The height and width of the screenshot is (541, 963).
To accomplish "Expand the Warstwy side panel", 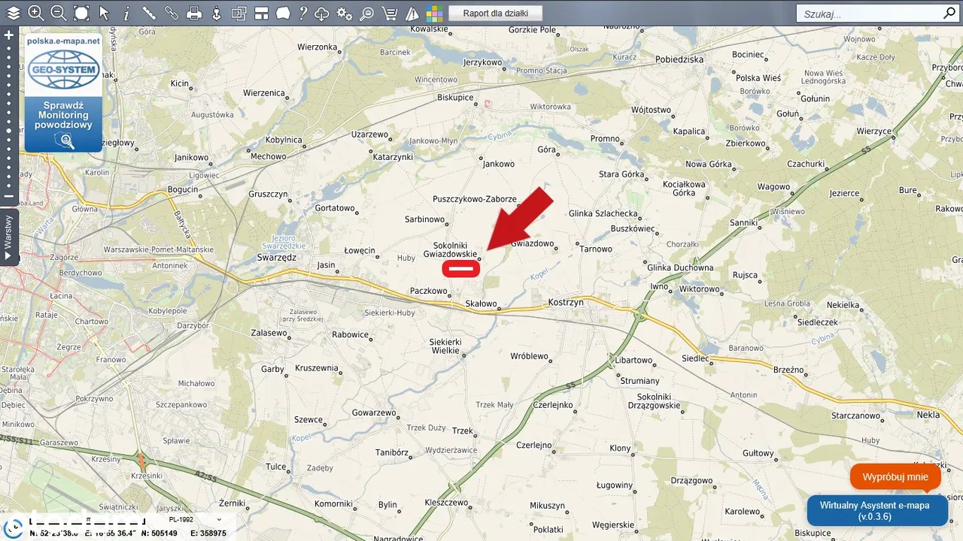I will pyautogui.click(x=9, y=237).
